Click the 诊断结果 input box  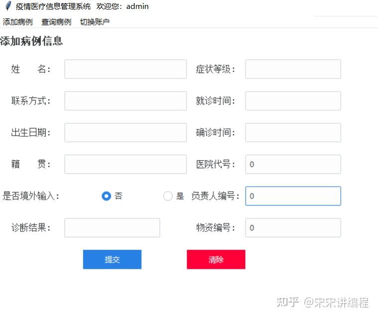tap(112, 228)
